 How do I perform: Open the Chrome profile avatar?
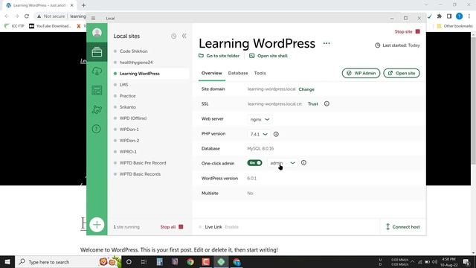(460, 16)
